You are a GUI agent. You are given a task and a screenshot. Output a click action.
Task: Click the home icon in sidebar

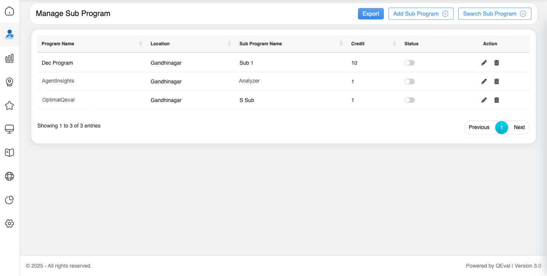10,11
